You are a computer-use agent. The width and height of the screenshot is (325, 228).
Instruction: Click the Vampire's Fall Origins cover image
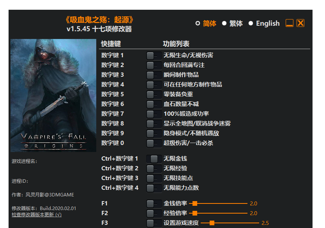point(53,95)
